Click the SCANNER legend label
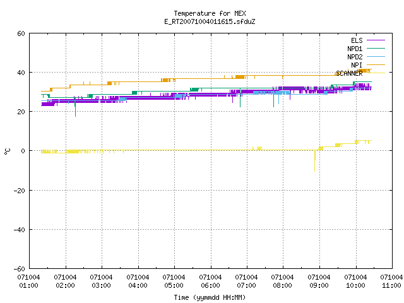The width and height of the screenshot is (404, 303). click(x=349, y=73)
